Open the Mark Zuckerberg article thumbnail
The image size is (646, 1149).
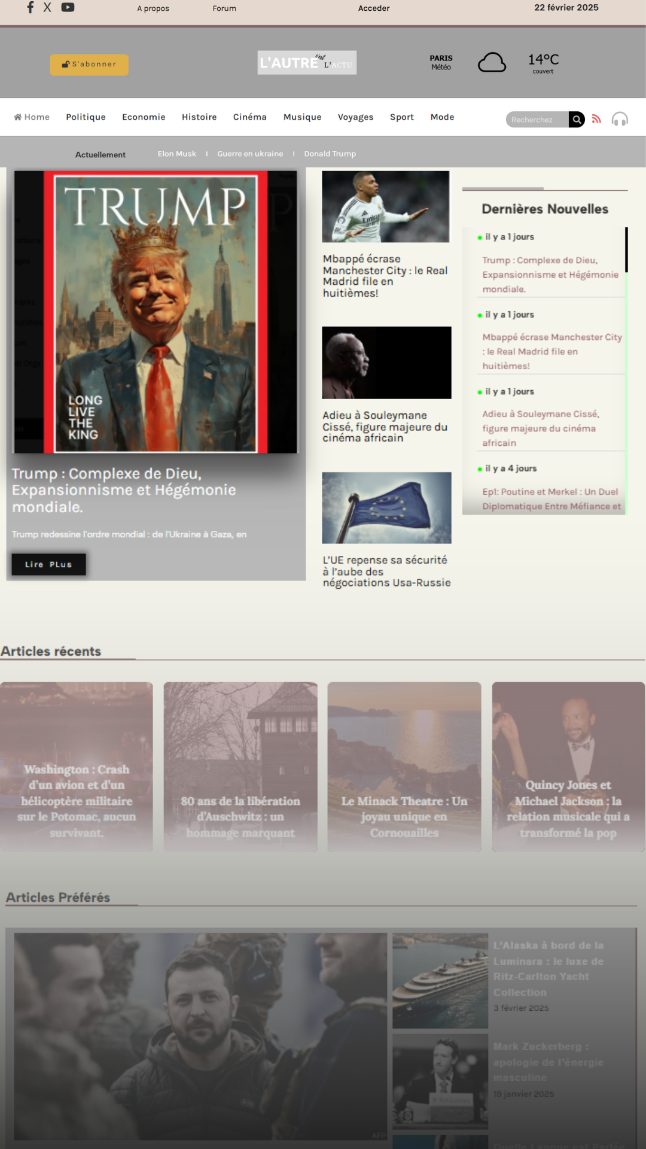coord(440,1081)
